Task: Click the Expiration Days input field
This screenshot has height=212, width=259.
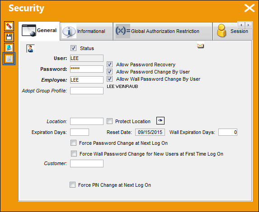Action: pos(80,132)
